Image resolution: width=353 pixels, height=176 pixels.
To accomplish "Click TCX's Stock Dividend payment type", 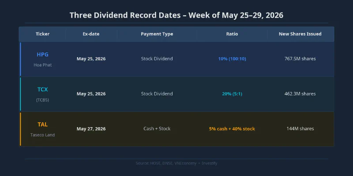I will click(157, 94).
